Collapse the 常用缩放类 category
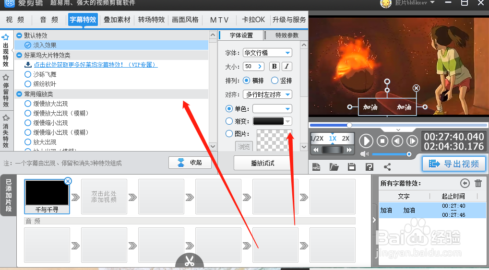 click(19, 94)
